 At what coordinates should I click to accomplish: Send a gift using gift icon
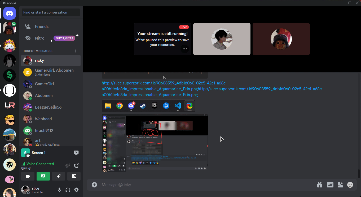[x=320, y=185]
